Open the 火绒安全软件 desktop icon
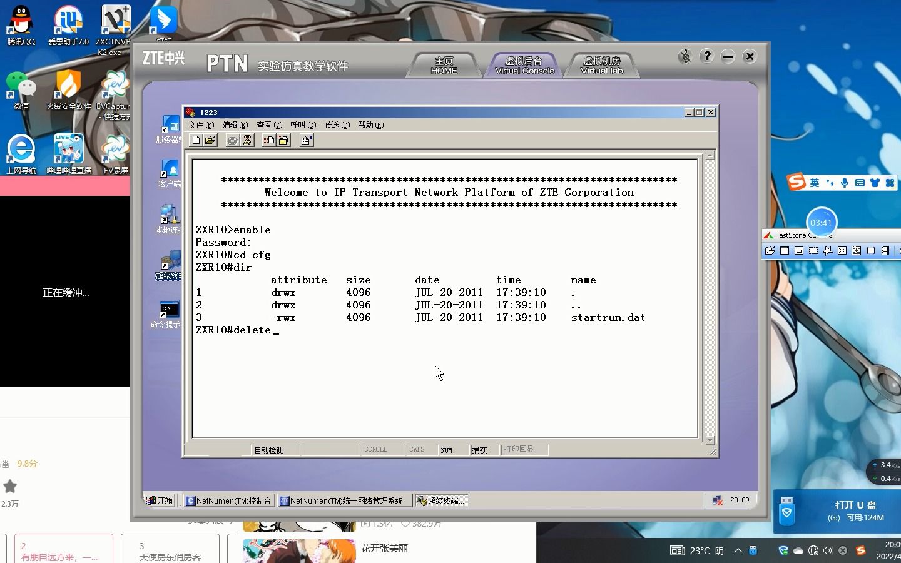 point(68,91)
